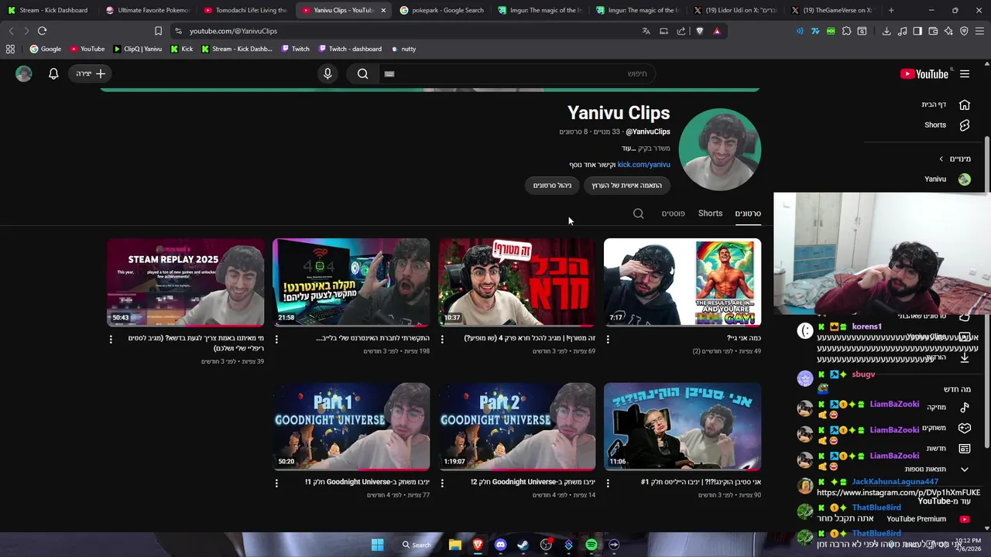Open the media control music note icon

coord(902,31)
